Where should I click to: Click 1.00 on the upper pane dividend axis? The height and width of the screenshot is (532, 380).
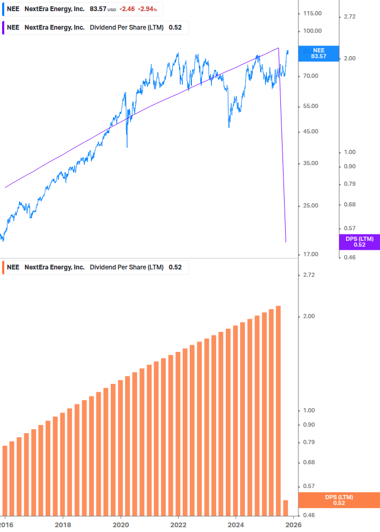(350, 152)
